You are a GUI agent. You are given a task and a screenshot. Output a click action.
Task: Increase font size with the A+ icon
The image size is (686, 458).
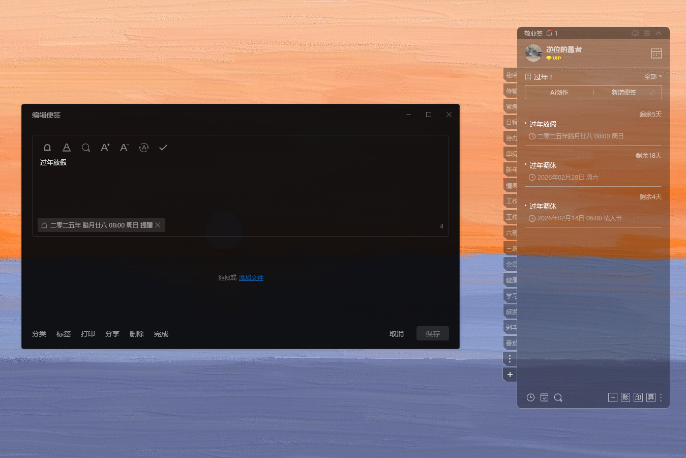click(105, 148)
